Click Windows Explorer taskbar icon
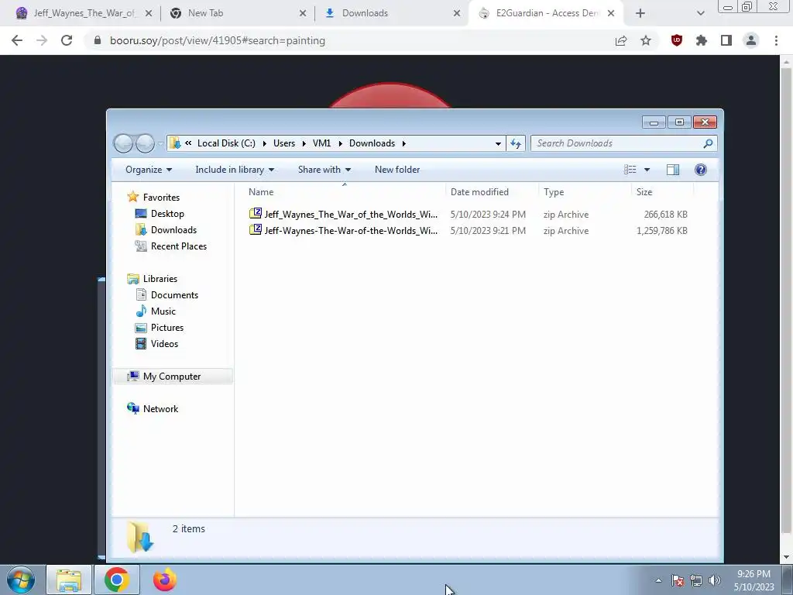This screenshot has height=595, width=793. point(69,580)
